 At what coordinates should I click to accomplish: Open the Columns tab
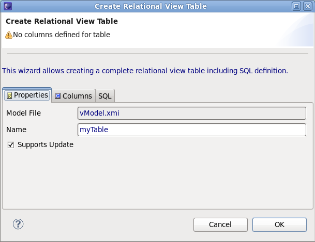[74, 96]
